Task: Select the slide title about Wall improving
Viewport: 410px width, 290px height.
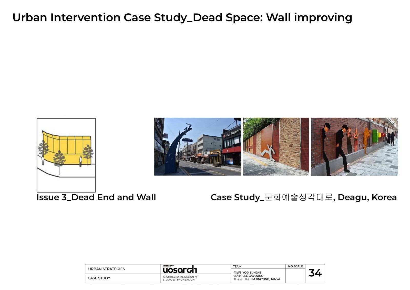Action: [182, 17]
